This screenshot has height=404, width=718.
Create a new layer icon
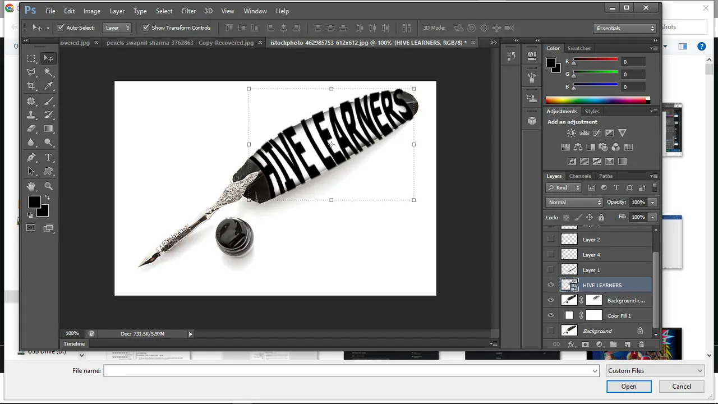point(627,344)
